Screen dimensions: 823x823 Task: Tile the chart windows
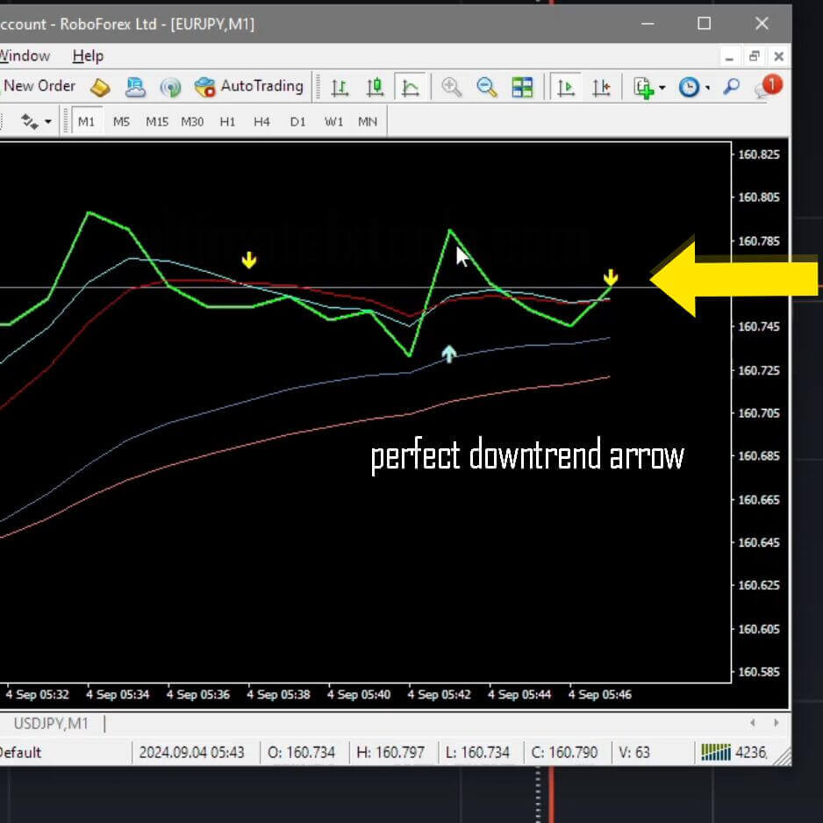click(521, 87)
